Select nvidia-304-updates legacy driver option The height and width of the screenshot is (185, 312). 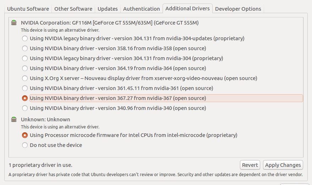pyautogui.click(x=25, y=38)
